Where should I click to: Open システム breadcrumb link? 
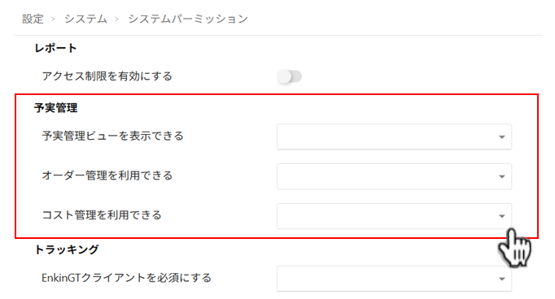coord(85,19)
